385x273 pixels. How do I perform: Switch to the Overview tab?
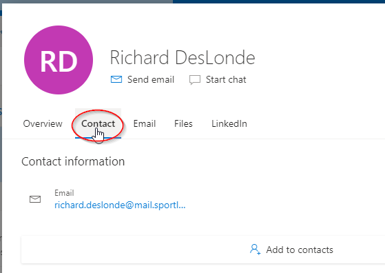coord(43,123)
